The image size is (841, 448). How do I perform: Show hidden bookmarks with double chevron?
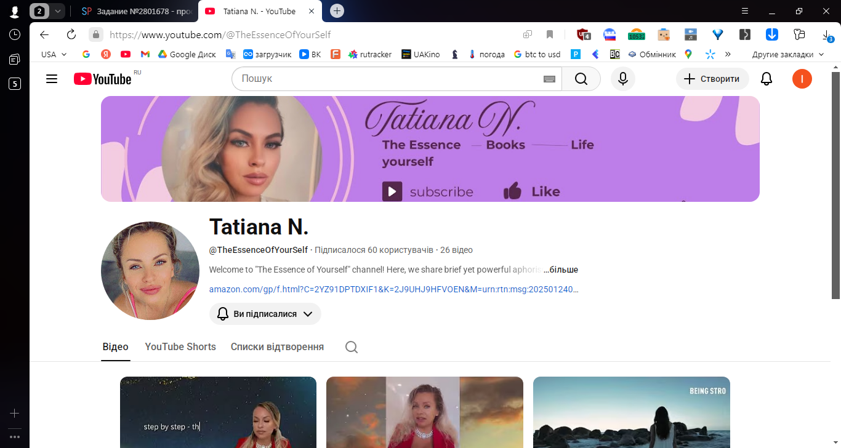pos(728,54)
